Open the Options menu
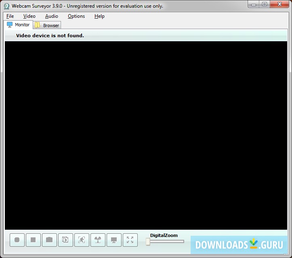The width and height of the screenshot is (292, 258). [76, 16]
